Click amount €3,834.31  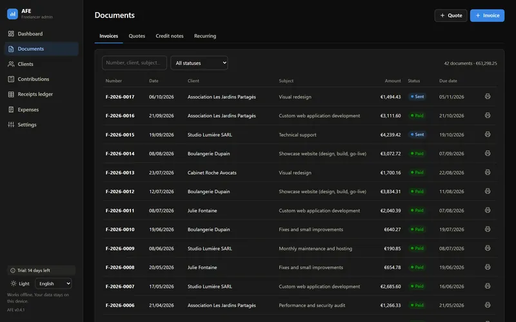pos(391,191)
